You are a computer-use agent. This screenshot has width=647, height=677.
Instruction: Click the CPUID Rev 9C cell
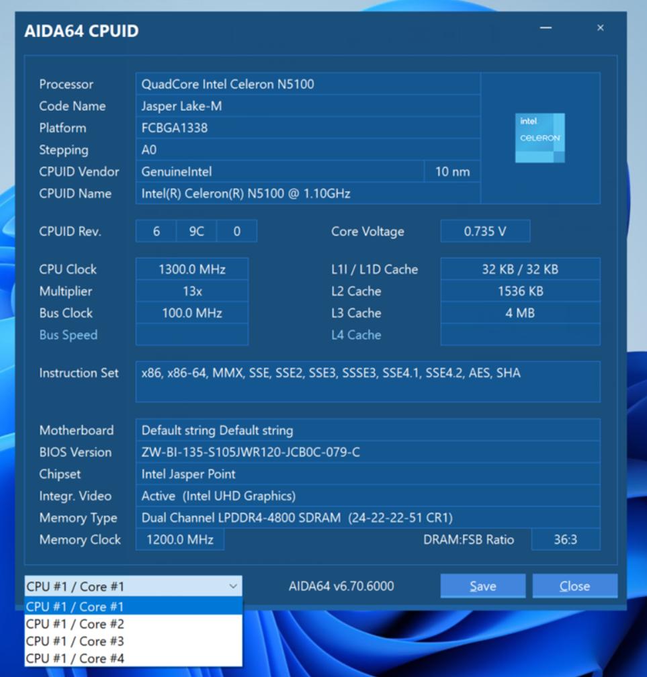(196, 231)
